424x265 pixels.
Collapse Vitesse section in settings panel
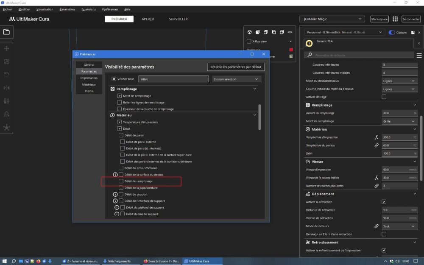[x=415, y=162]
